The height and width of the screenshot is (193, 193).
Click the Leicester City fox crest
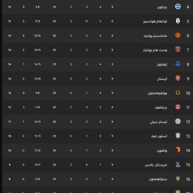click(x=178, y=122)
